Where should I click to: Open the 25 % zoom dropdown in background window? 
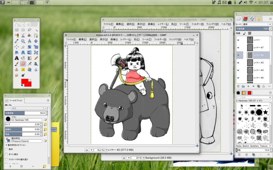click(x=143, y=158)
